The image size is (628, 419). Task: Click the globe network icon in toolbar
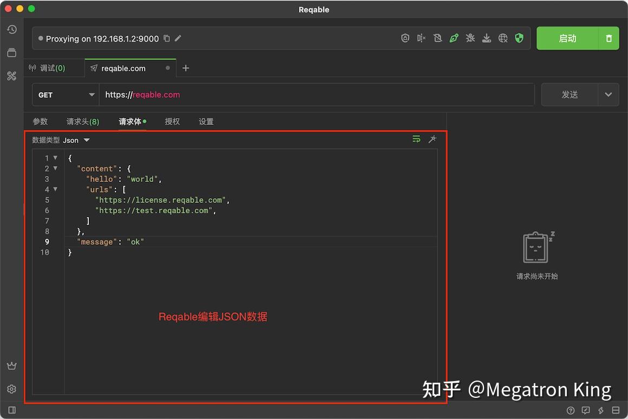[502, 38]
